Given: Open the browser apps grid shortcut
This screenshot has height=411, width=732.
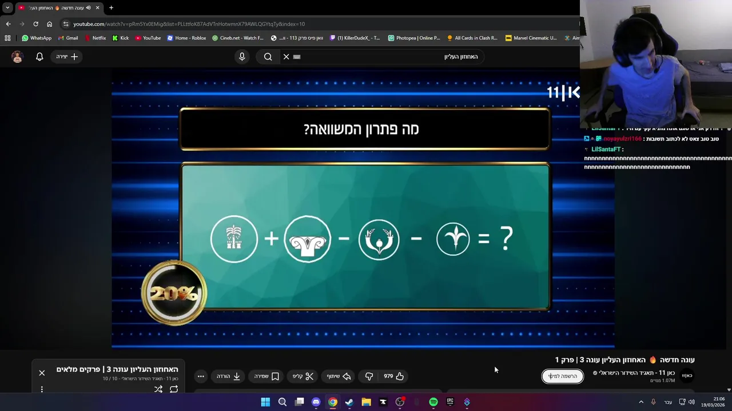Looking at the screenshot, I should point(7,38).
